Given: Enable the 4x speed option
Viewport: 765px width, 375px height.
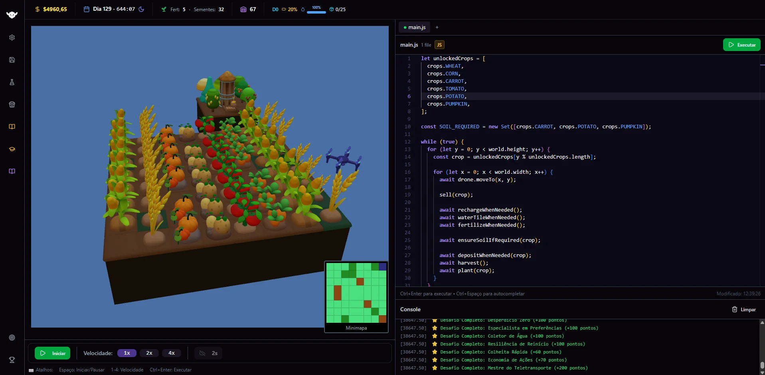Looking at the screenshot, I should pyautogui.click(x=171, y=353).
